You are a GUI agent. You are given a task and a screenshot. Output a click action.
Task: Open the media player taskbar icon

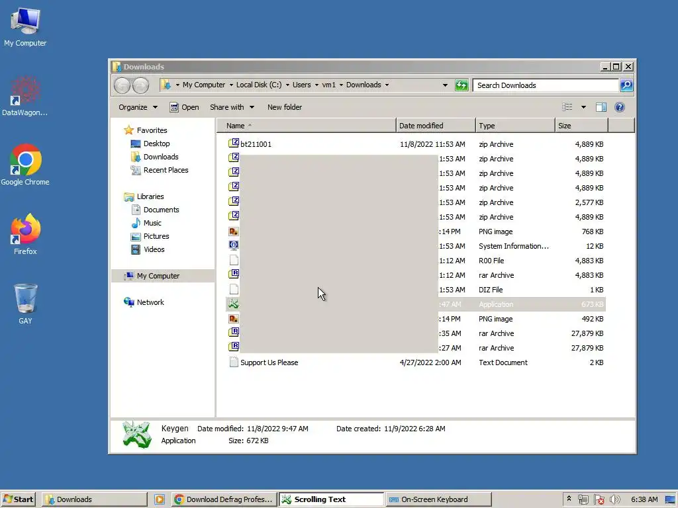pyautogui.click(x=159, y=499)
